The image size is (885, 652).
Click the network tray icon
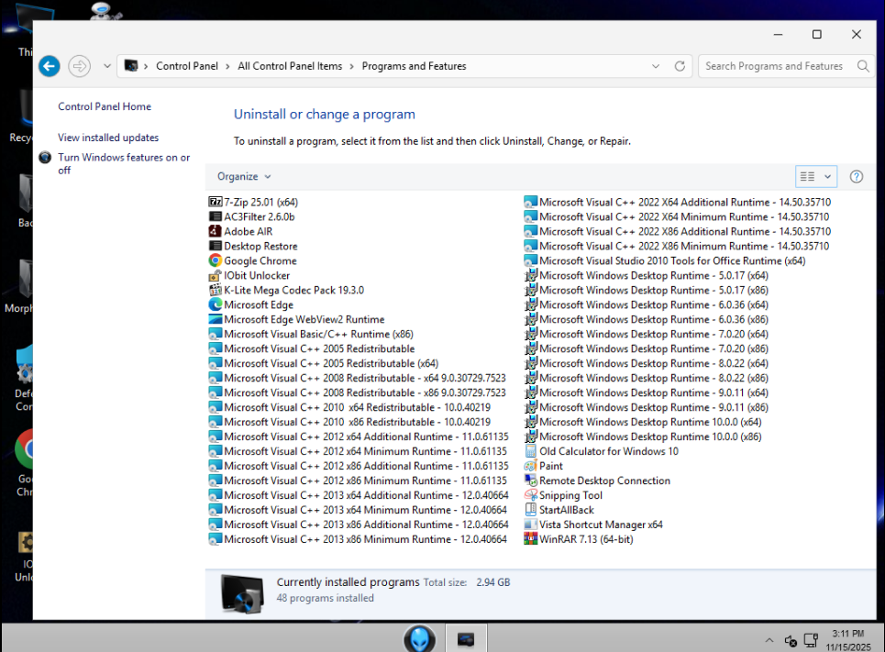click(811, 640)
